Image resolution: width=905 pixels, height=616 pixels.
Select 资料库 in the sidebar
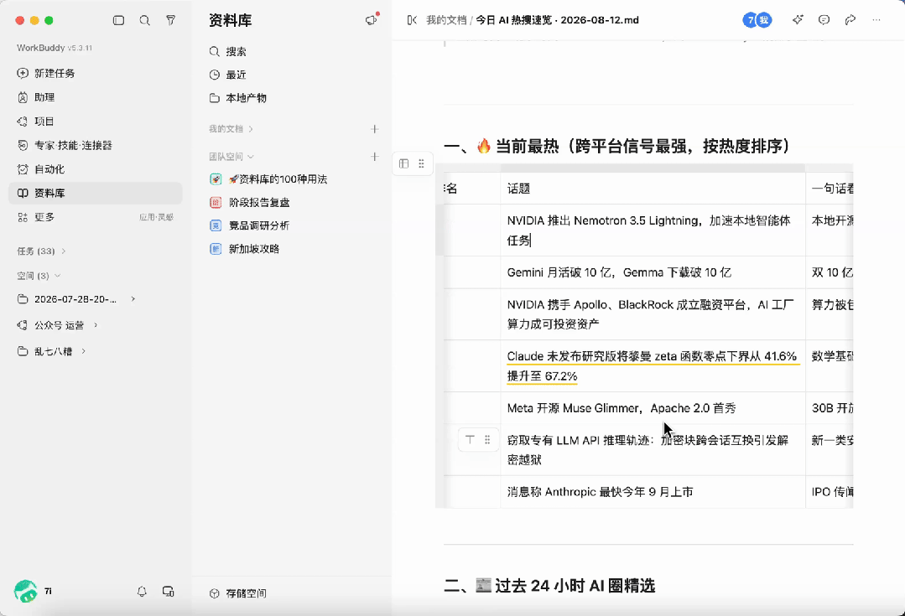(96, 194)
